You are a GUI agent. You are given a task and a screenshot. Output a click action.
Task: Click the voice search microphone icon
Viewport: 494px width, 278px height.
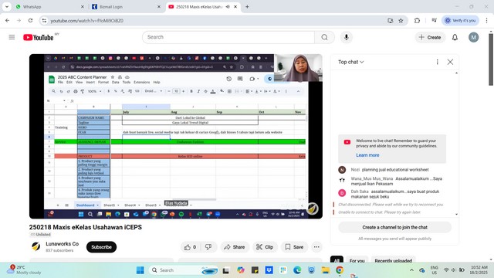click(347, 37)
